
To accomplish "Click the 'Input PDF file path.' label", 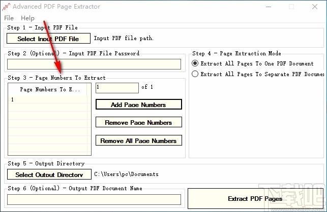I will tap(124, 38).
